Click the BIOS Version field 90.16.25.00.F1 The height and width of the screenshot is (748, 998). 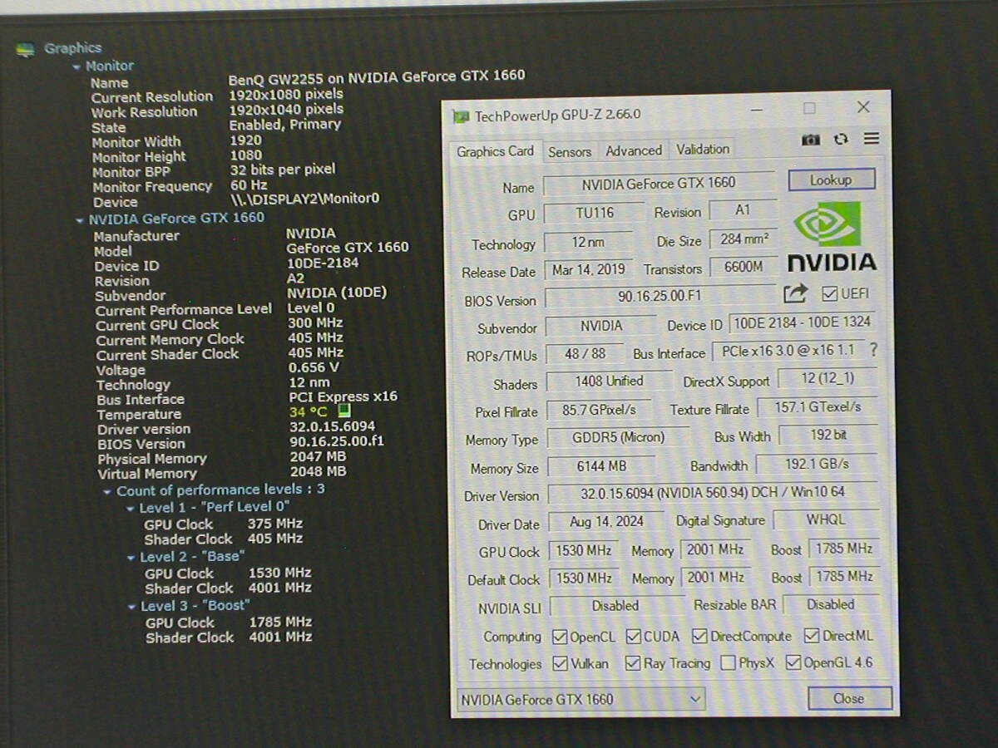coord(659,296)
